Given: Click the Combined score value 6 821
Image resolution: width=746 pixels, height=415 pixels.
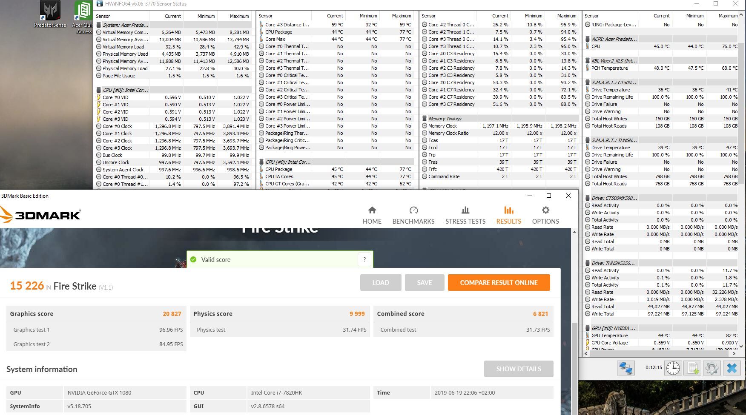Looking at the screenshot, I should coord(540,314).
